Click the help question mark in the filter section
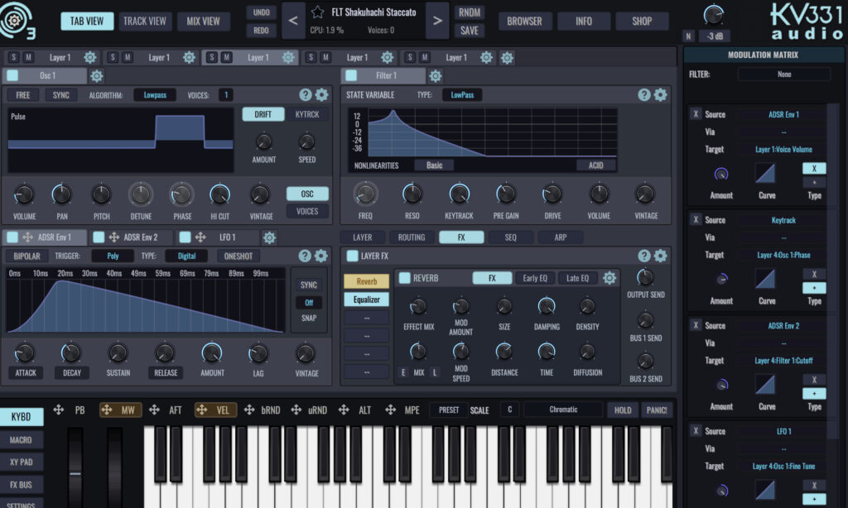 [644, 94]
